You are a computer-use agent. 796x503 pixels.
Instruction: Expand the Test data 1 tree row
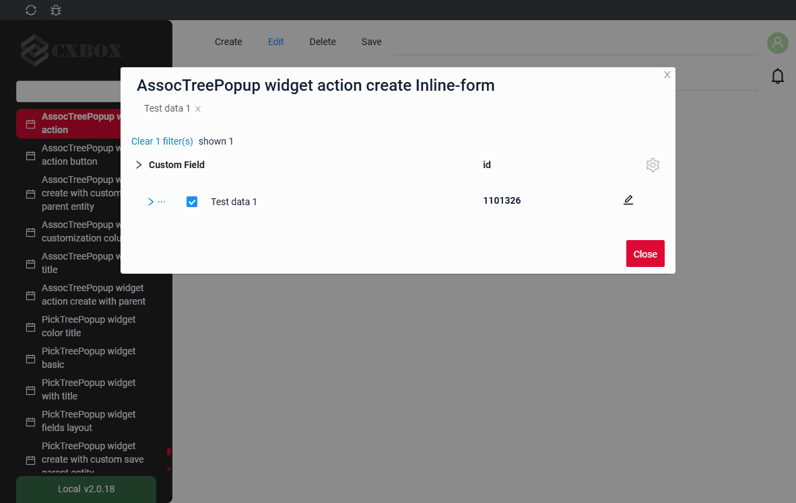[150, 202]
